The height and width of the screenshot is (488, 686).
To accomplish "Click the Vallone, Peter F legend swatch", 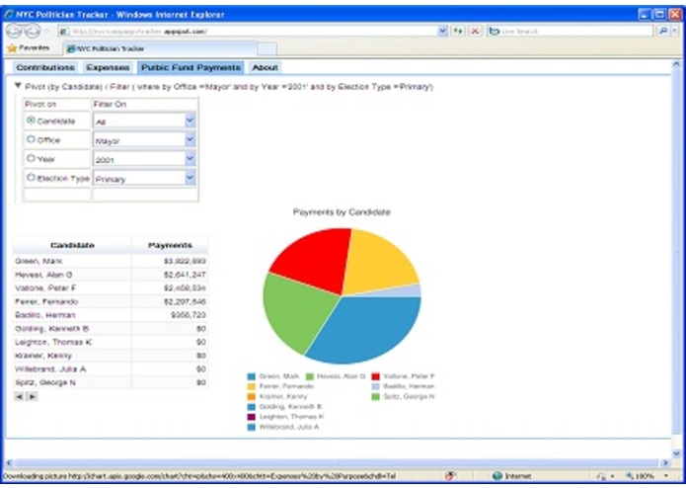I will [375, 376].
